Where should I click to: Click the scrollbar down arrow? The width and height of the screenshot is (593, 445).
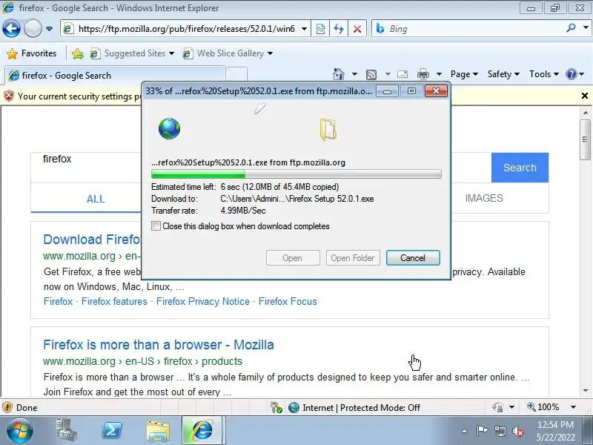(x=586, y=391)
